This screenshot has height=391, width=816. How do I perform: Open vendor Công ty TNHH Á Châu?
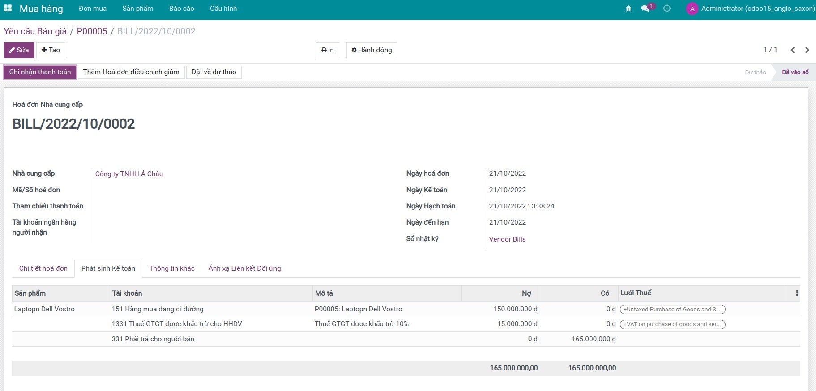click(129, 174)
